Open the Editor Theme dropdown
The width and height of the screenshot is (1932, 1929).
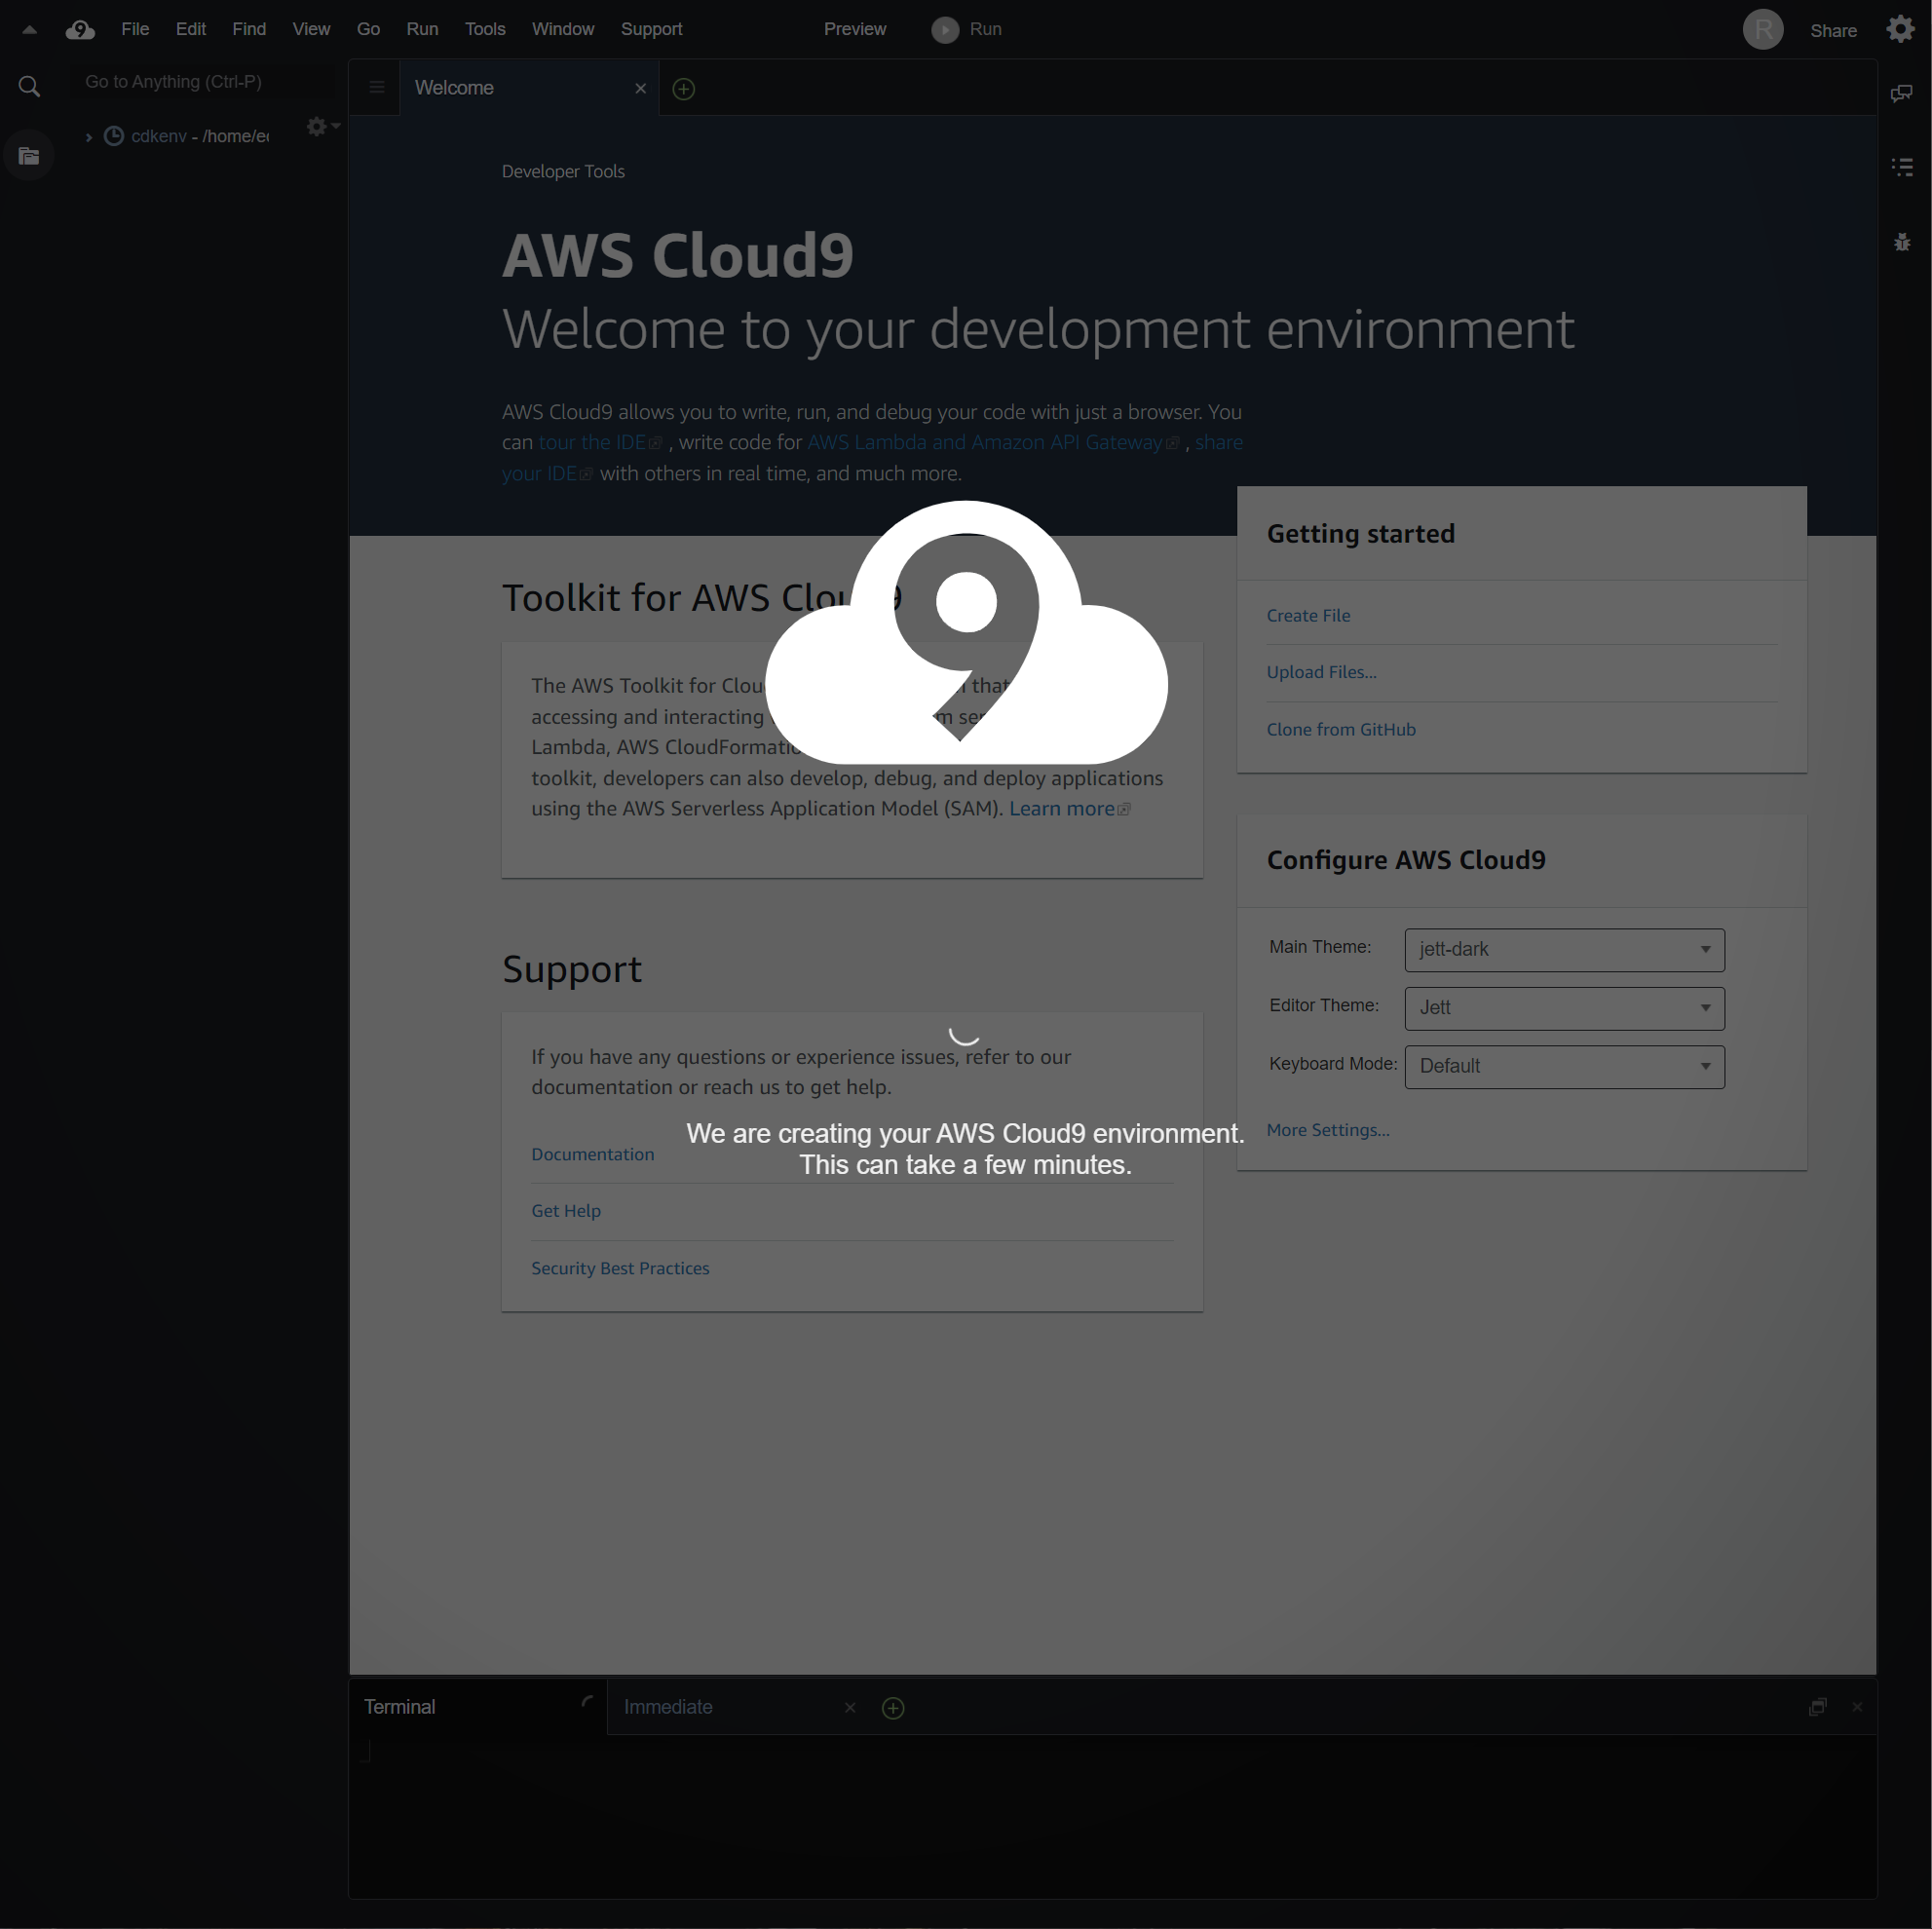click(x=1563, y=1007)
